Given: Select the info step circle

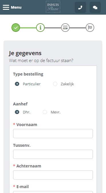Looking at the screenshot, I should (40, 28).
